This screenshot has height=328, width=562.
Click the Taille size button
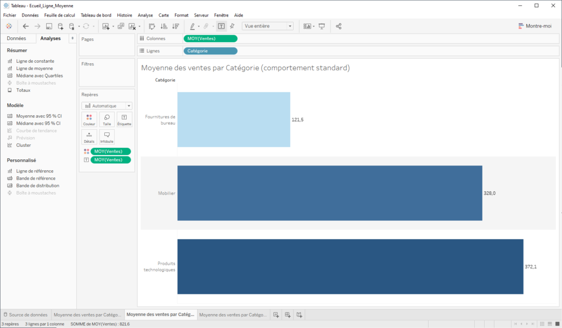coord(107,120)
